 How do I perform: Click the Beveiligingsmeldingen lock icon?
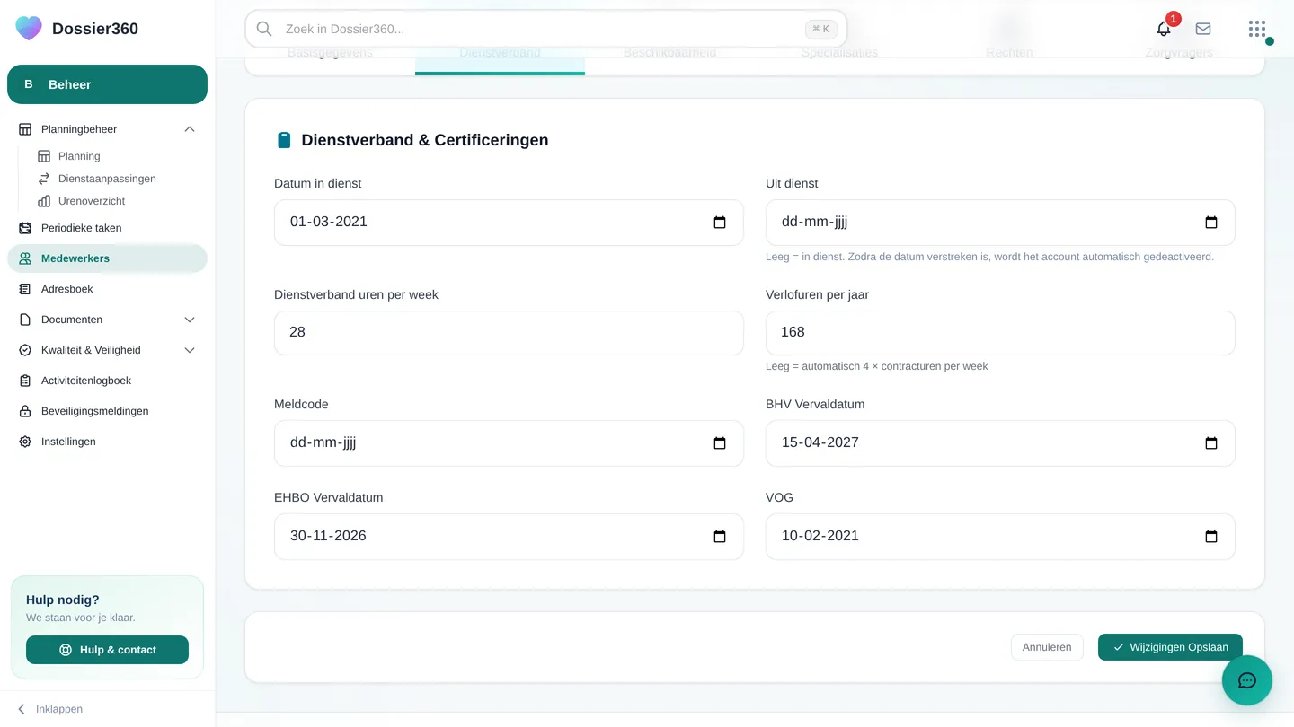25,411
